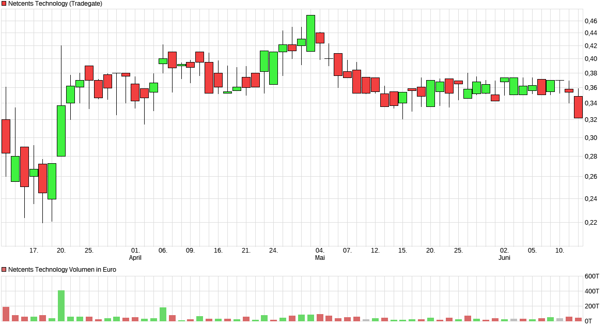Click the first red candle at the chart's left end

point(6,136)
